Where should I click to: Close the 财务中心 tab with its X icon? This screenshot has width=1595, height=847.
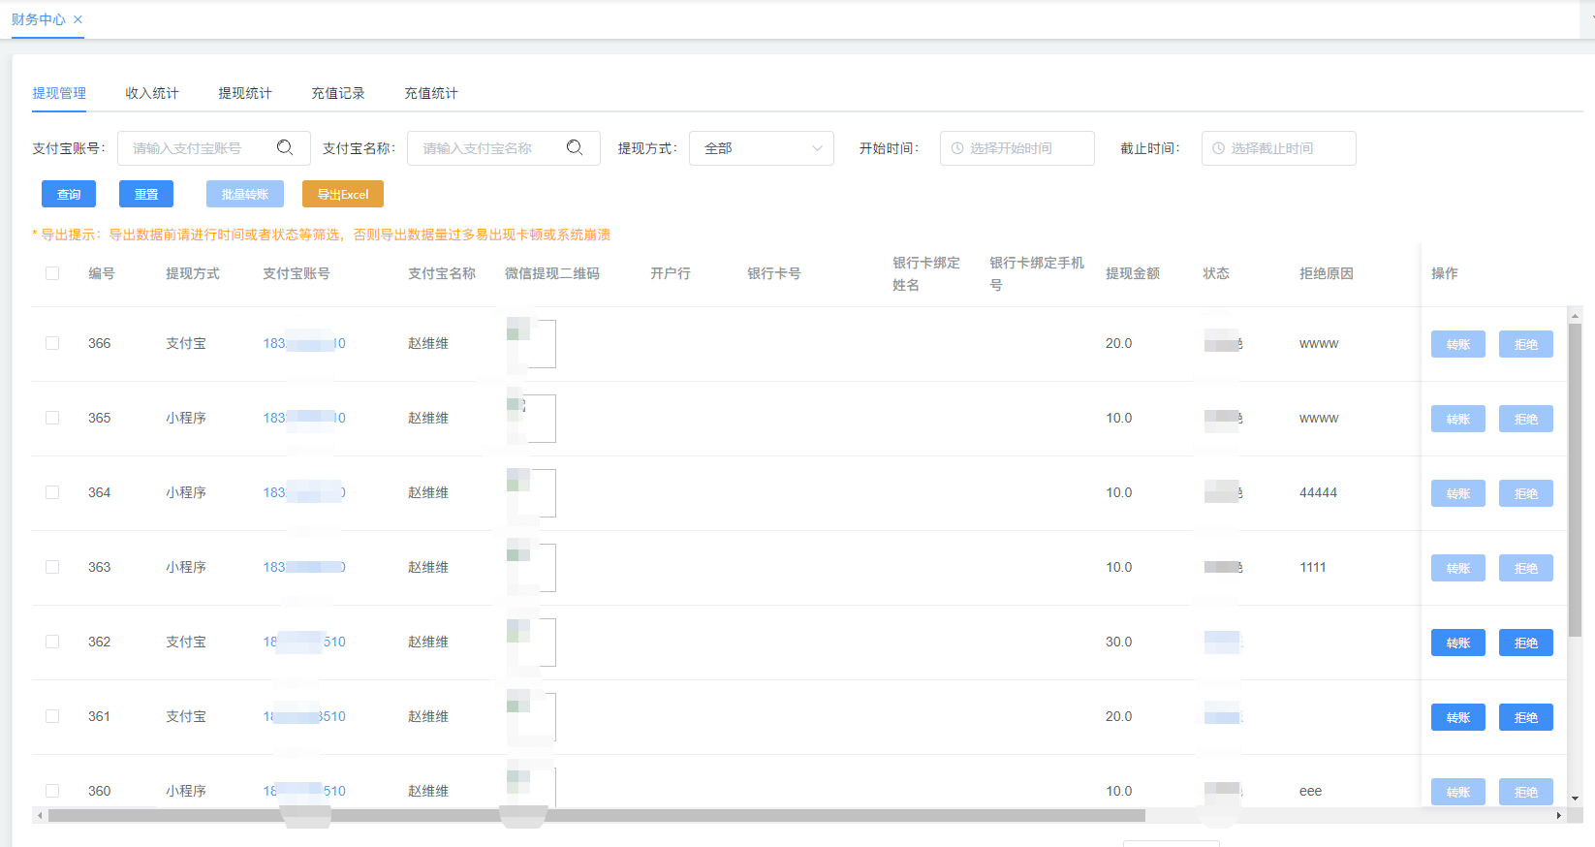[78, 19]
